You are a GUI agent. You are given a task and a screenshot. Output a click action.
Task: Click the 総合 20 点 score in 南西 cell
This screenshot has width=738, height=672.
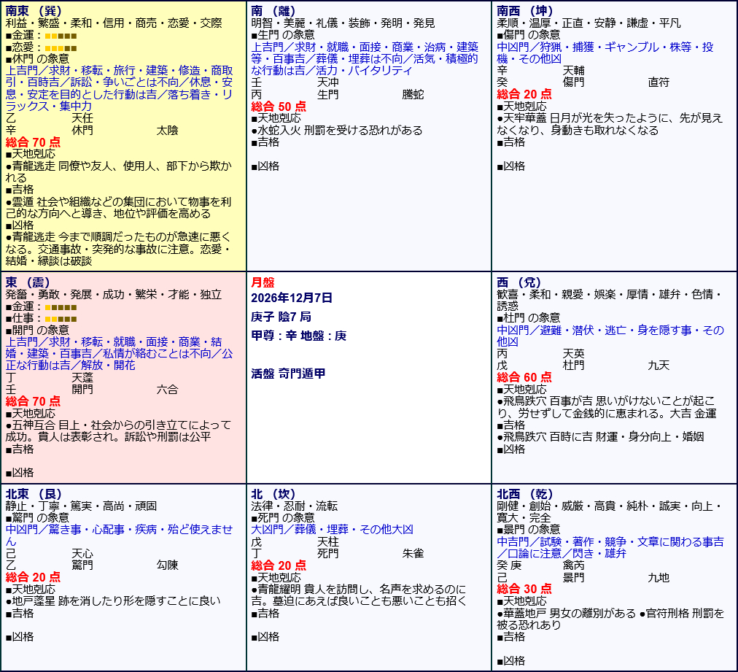pyautogui.click(x=524, y=94)
